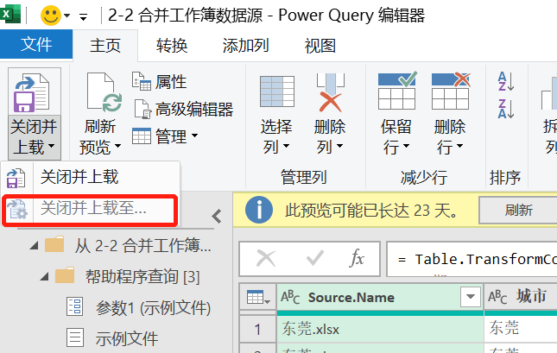The width and height of the screenshot is (557, 353).
Task: Open the 文件 file tab
Action: click(36, 44)
